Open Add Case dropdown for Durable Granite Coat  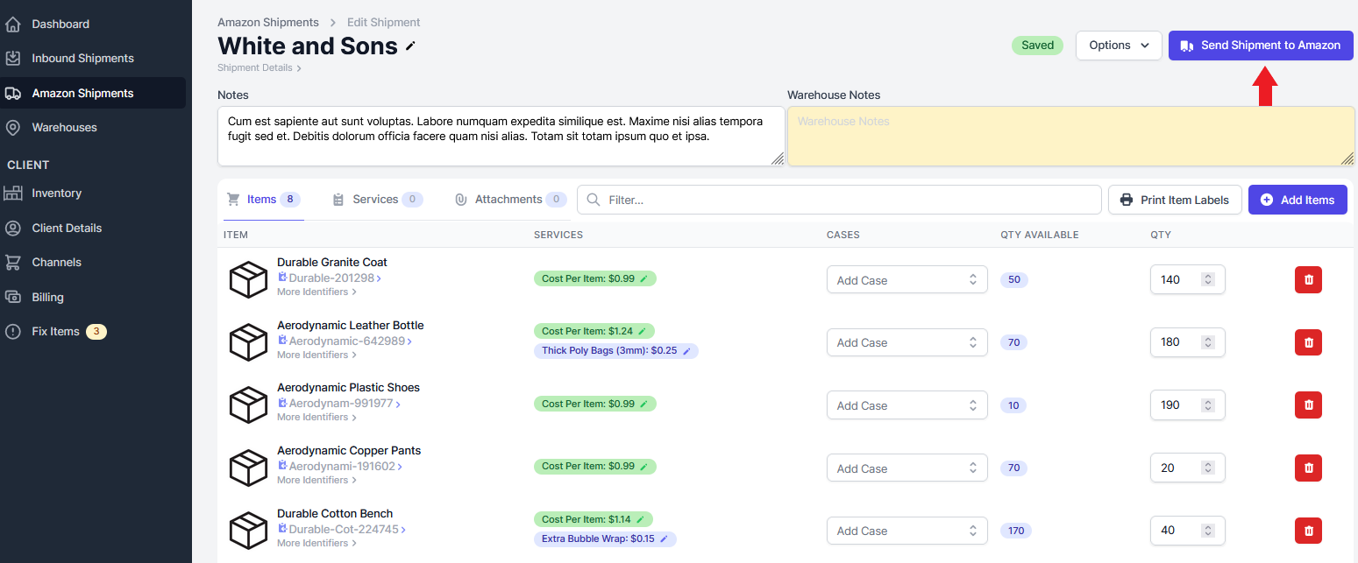(907, 280)
